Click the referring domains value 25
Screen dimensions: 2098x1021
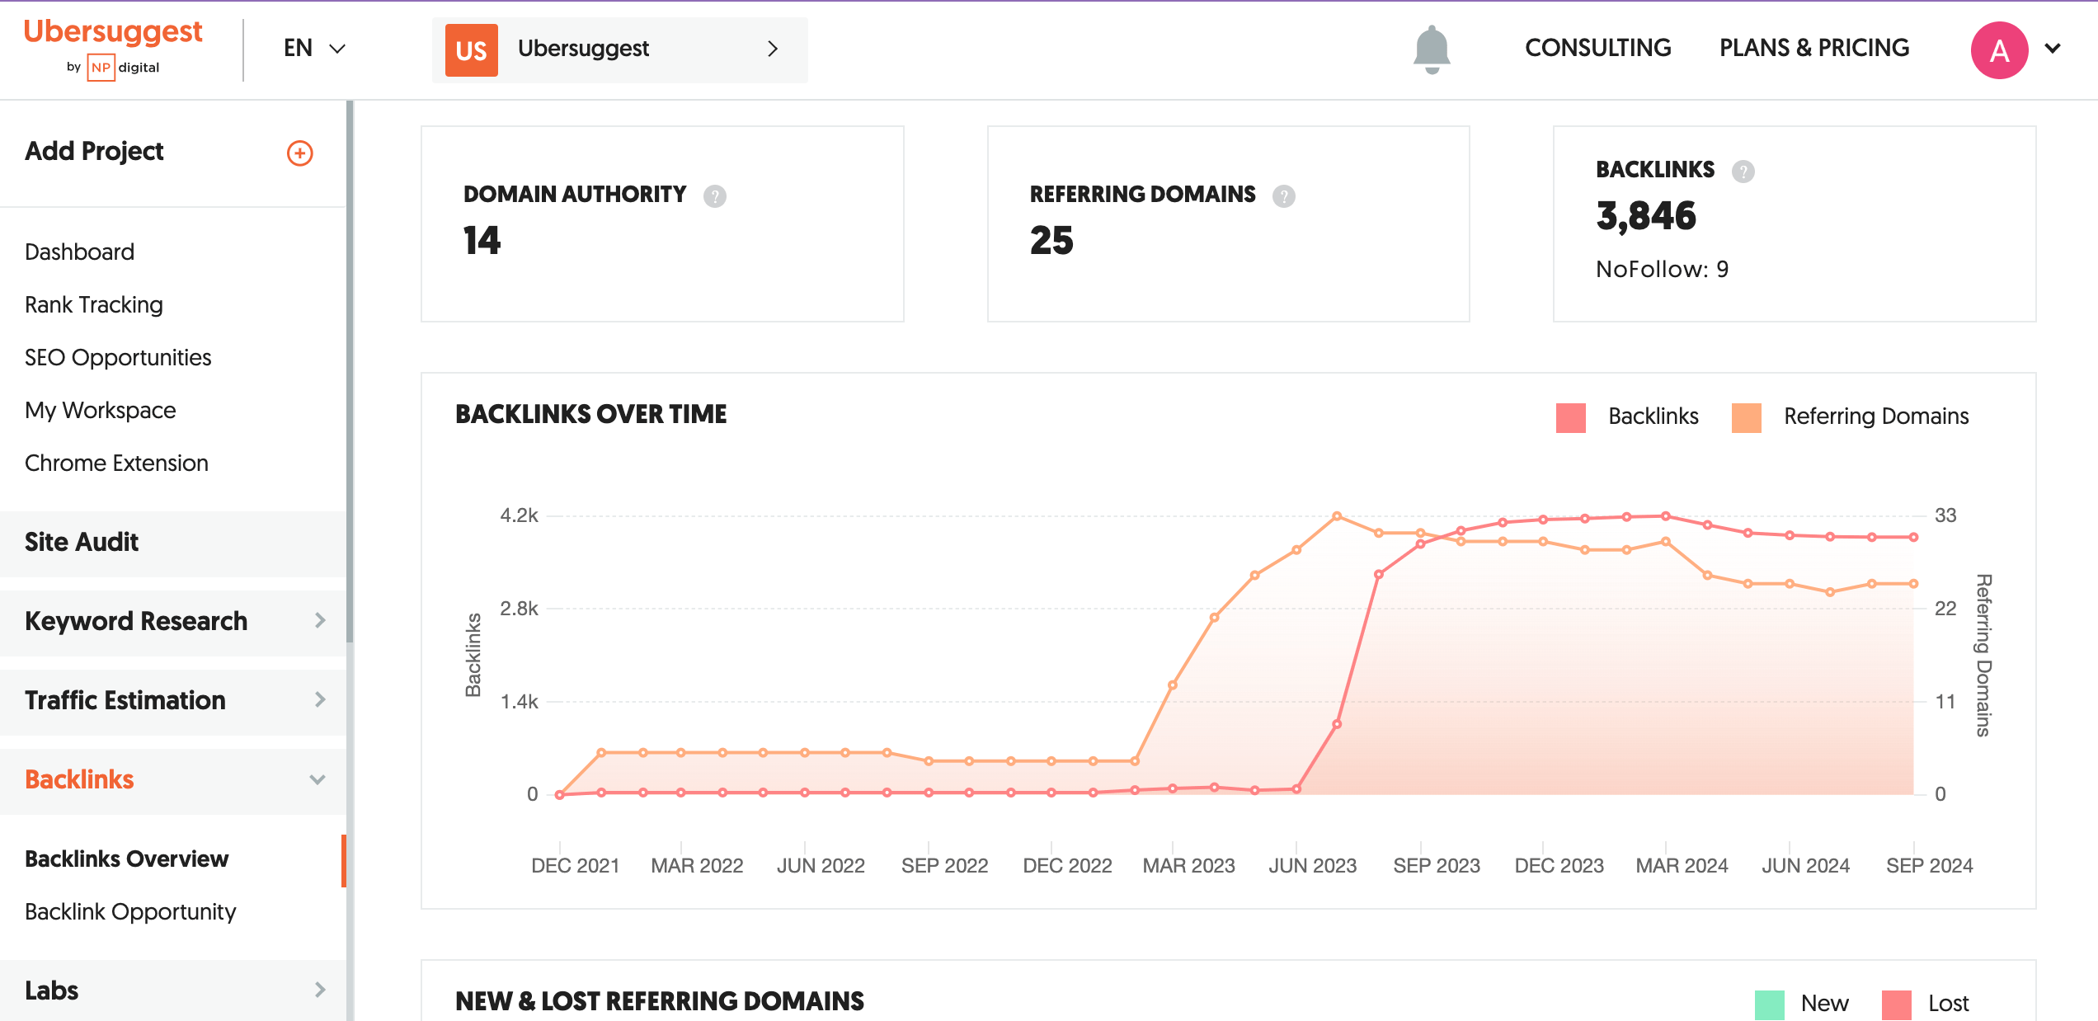coord(1051,241)
